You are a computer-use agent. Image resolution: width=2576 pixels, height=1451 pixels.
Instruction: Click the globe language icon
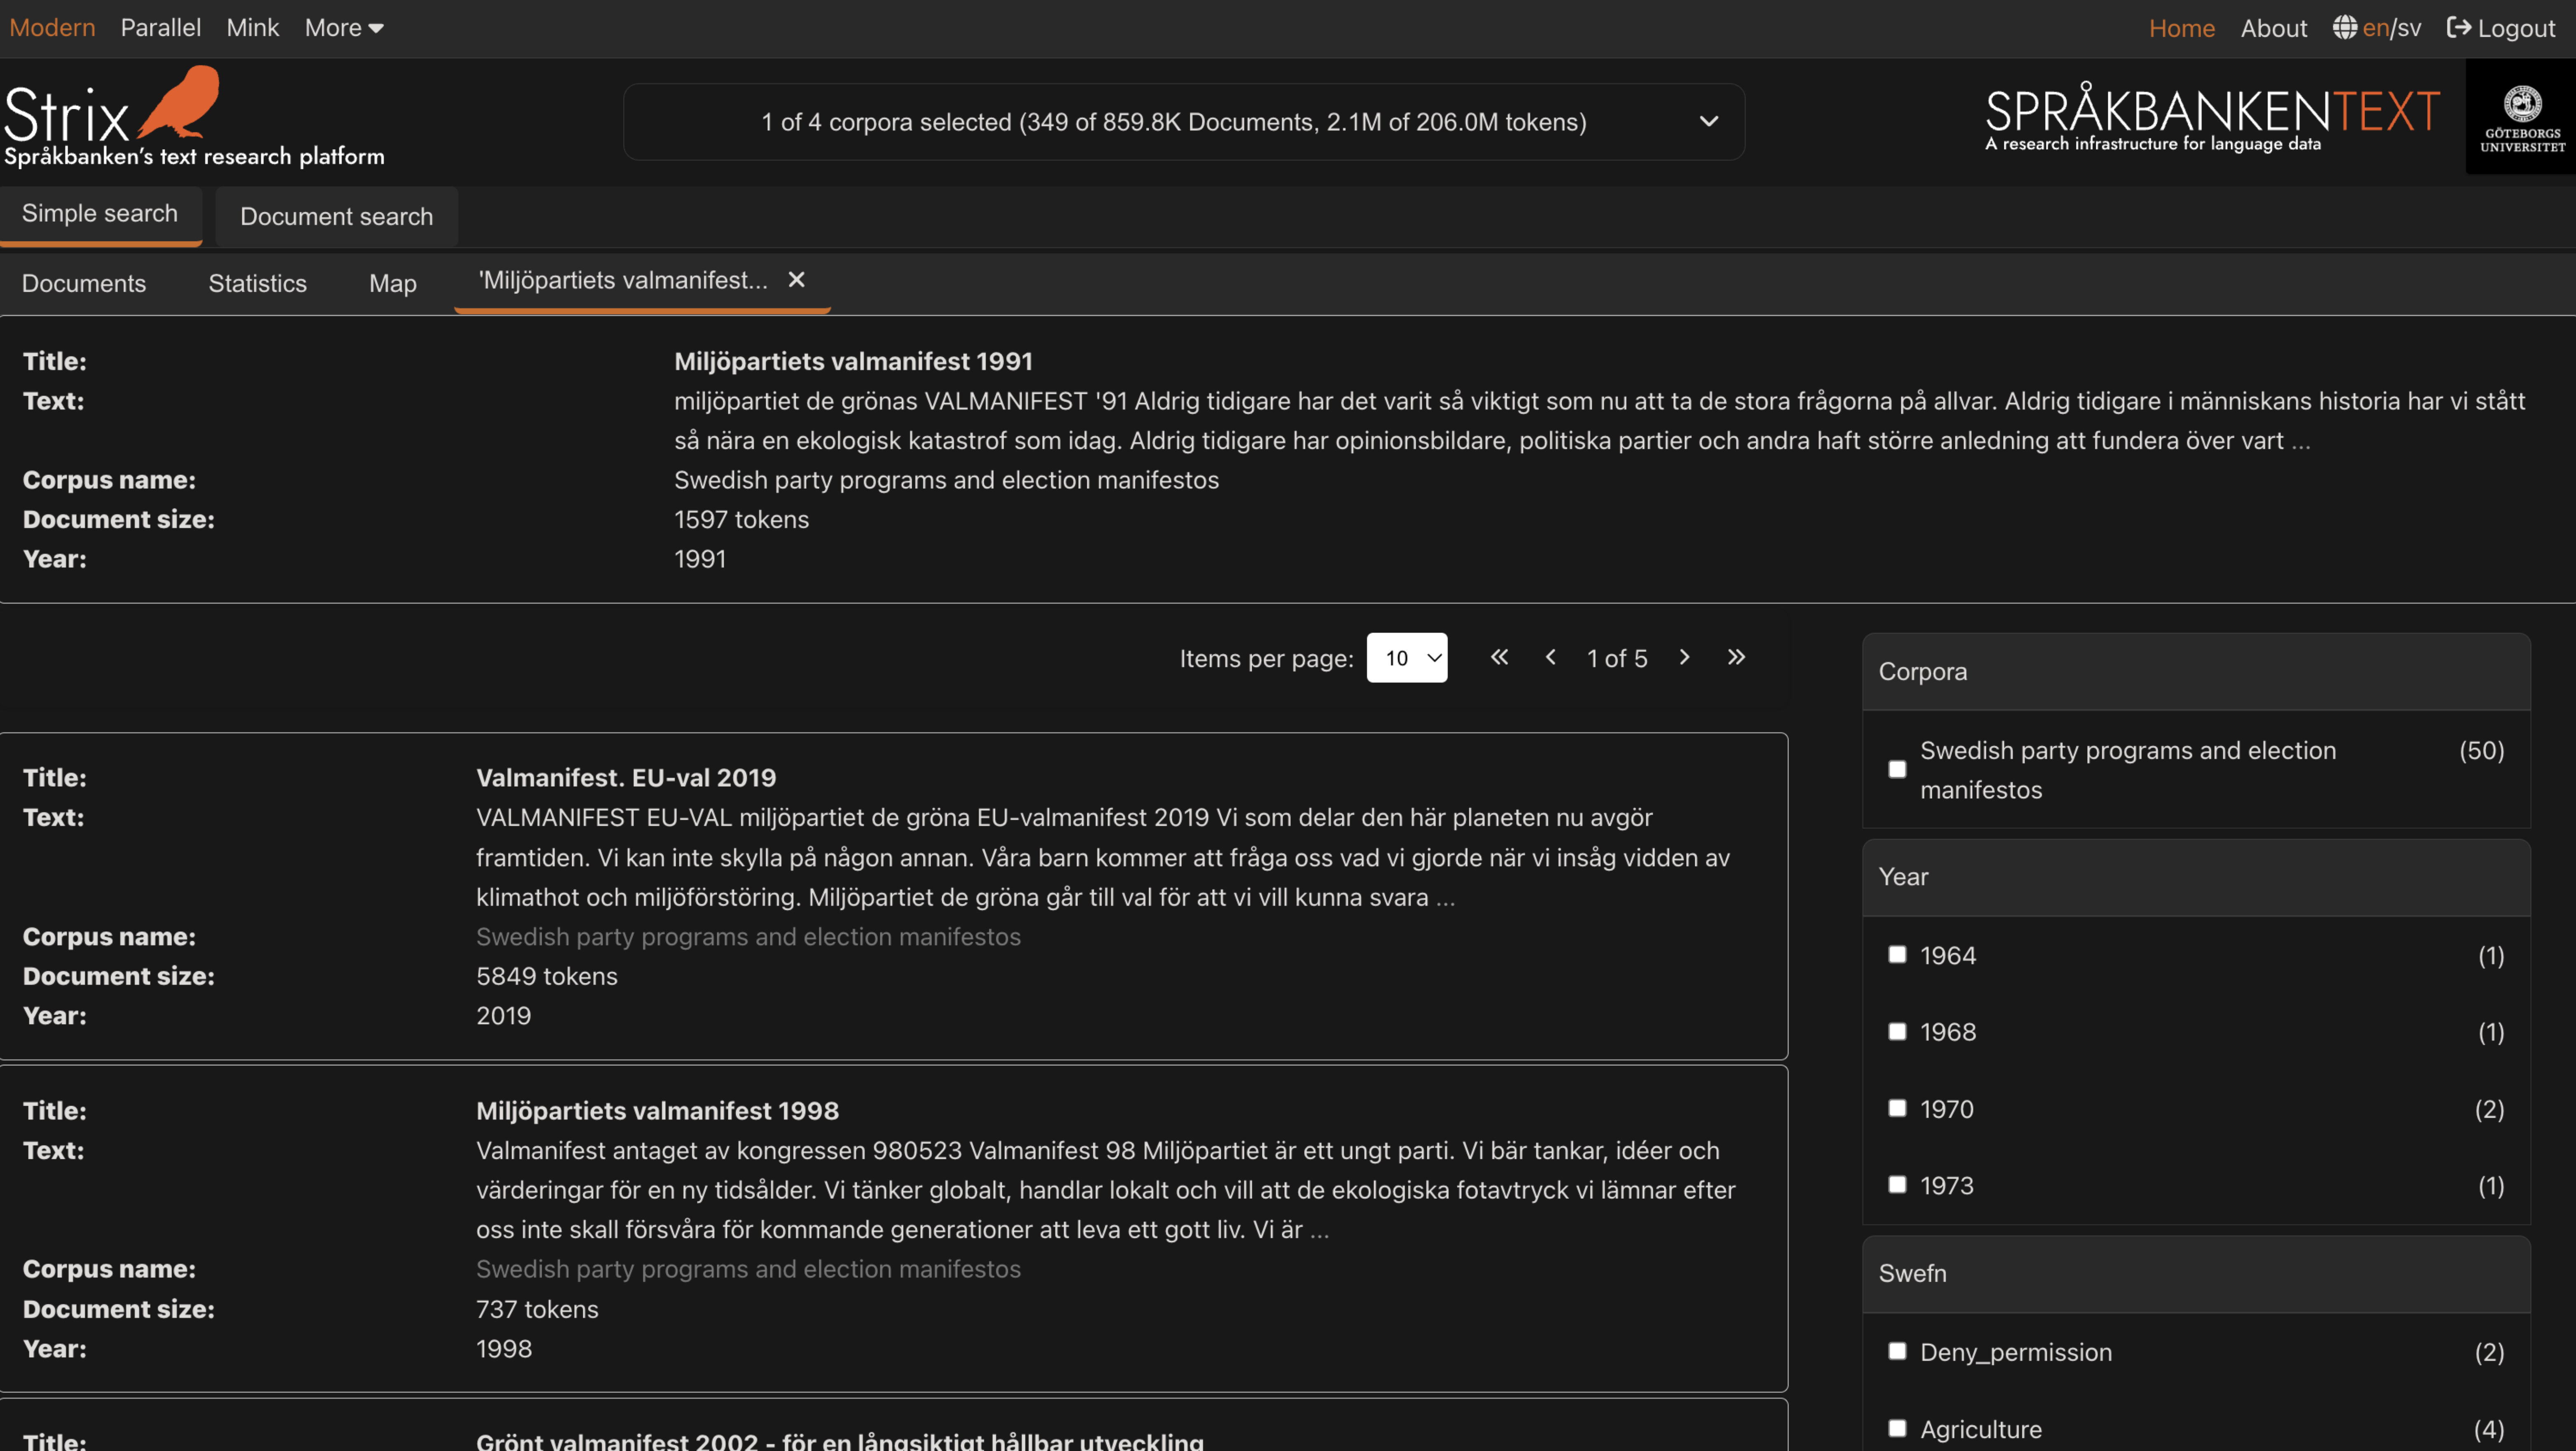click(x=2345, y=28)
